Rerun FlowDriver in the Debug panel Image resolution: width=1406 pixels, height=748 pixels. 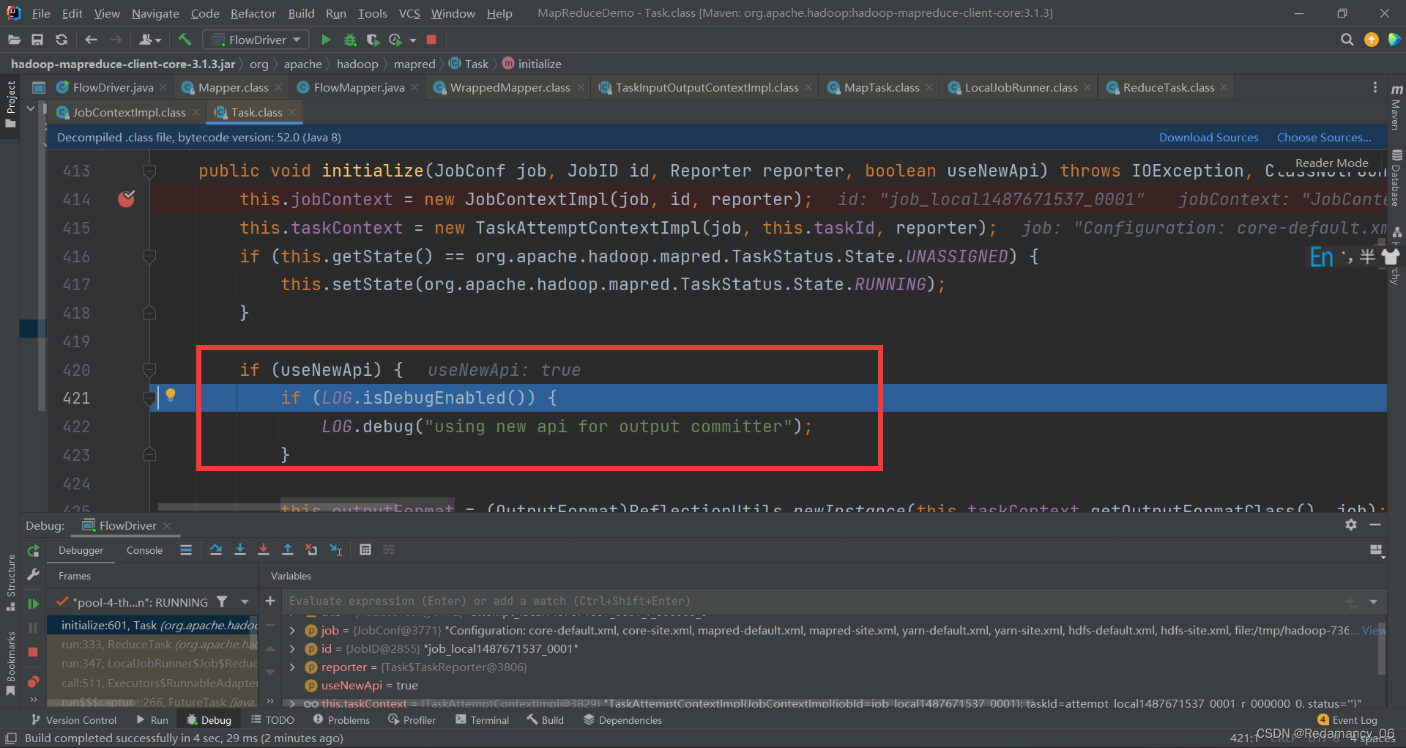click(33, 551)
